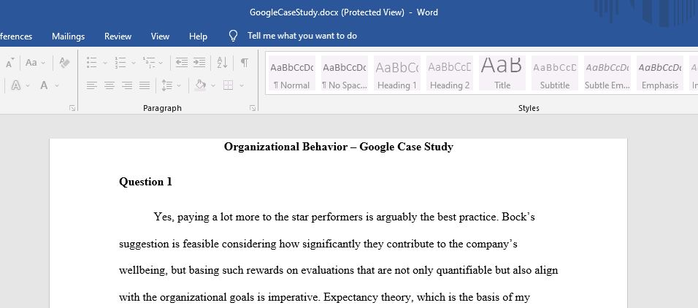The image size is (698, 308).
Task: Click the Tell me lightbulb icon
Action: (233, 36)
